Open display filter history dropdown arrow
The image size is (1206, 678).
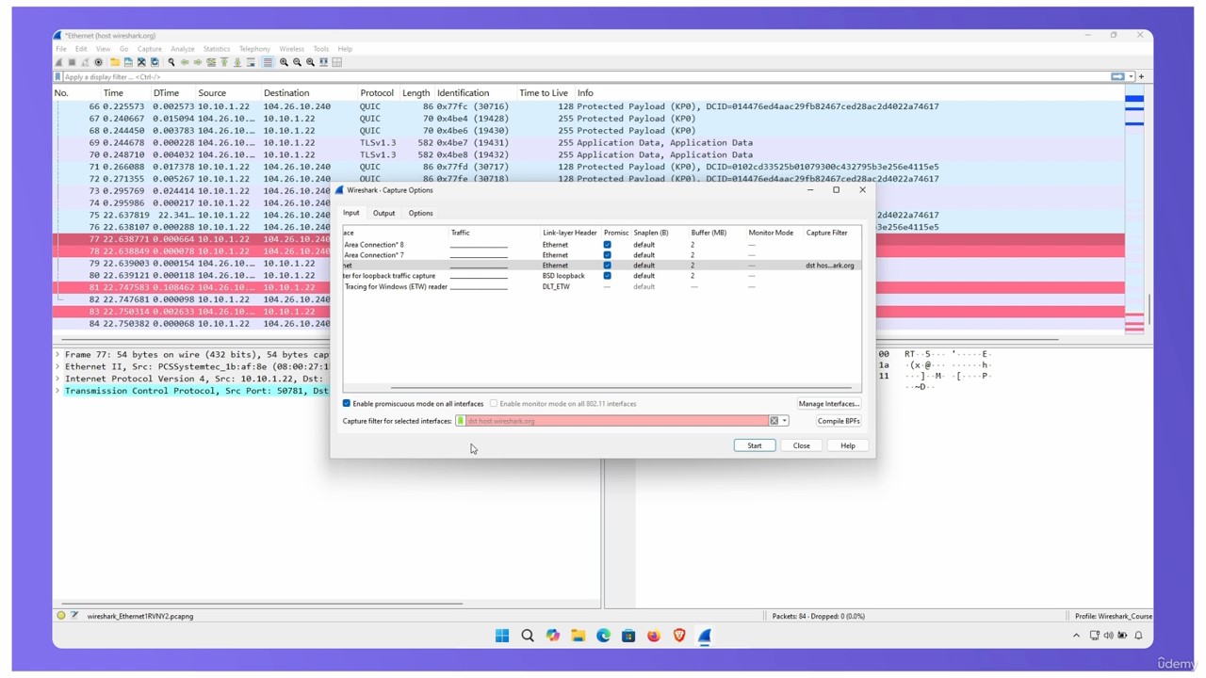pyautogui.click(x=1131, y=77)
